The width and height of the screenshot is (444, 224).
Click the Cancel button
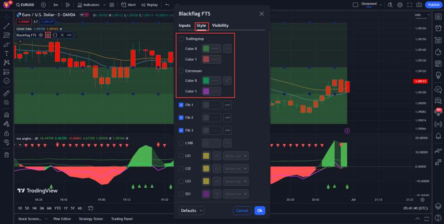(x=242, y=211)
